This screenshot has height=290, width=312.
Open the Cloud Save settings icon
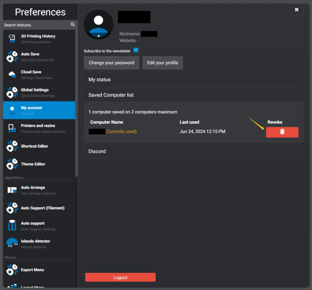click(12, 75)
